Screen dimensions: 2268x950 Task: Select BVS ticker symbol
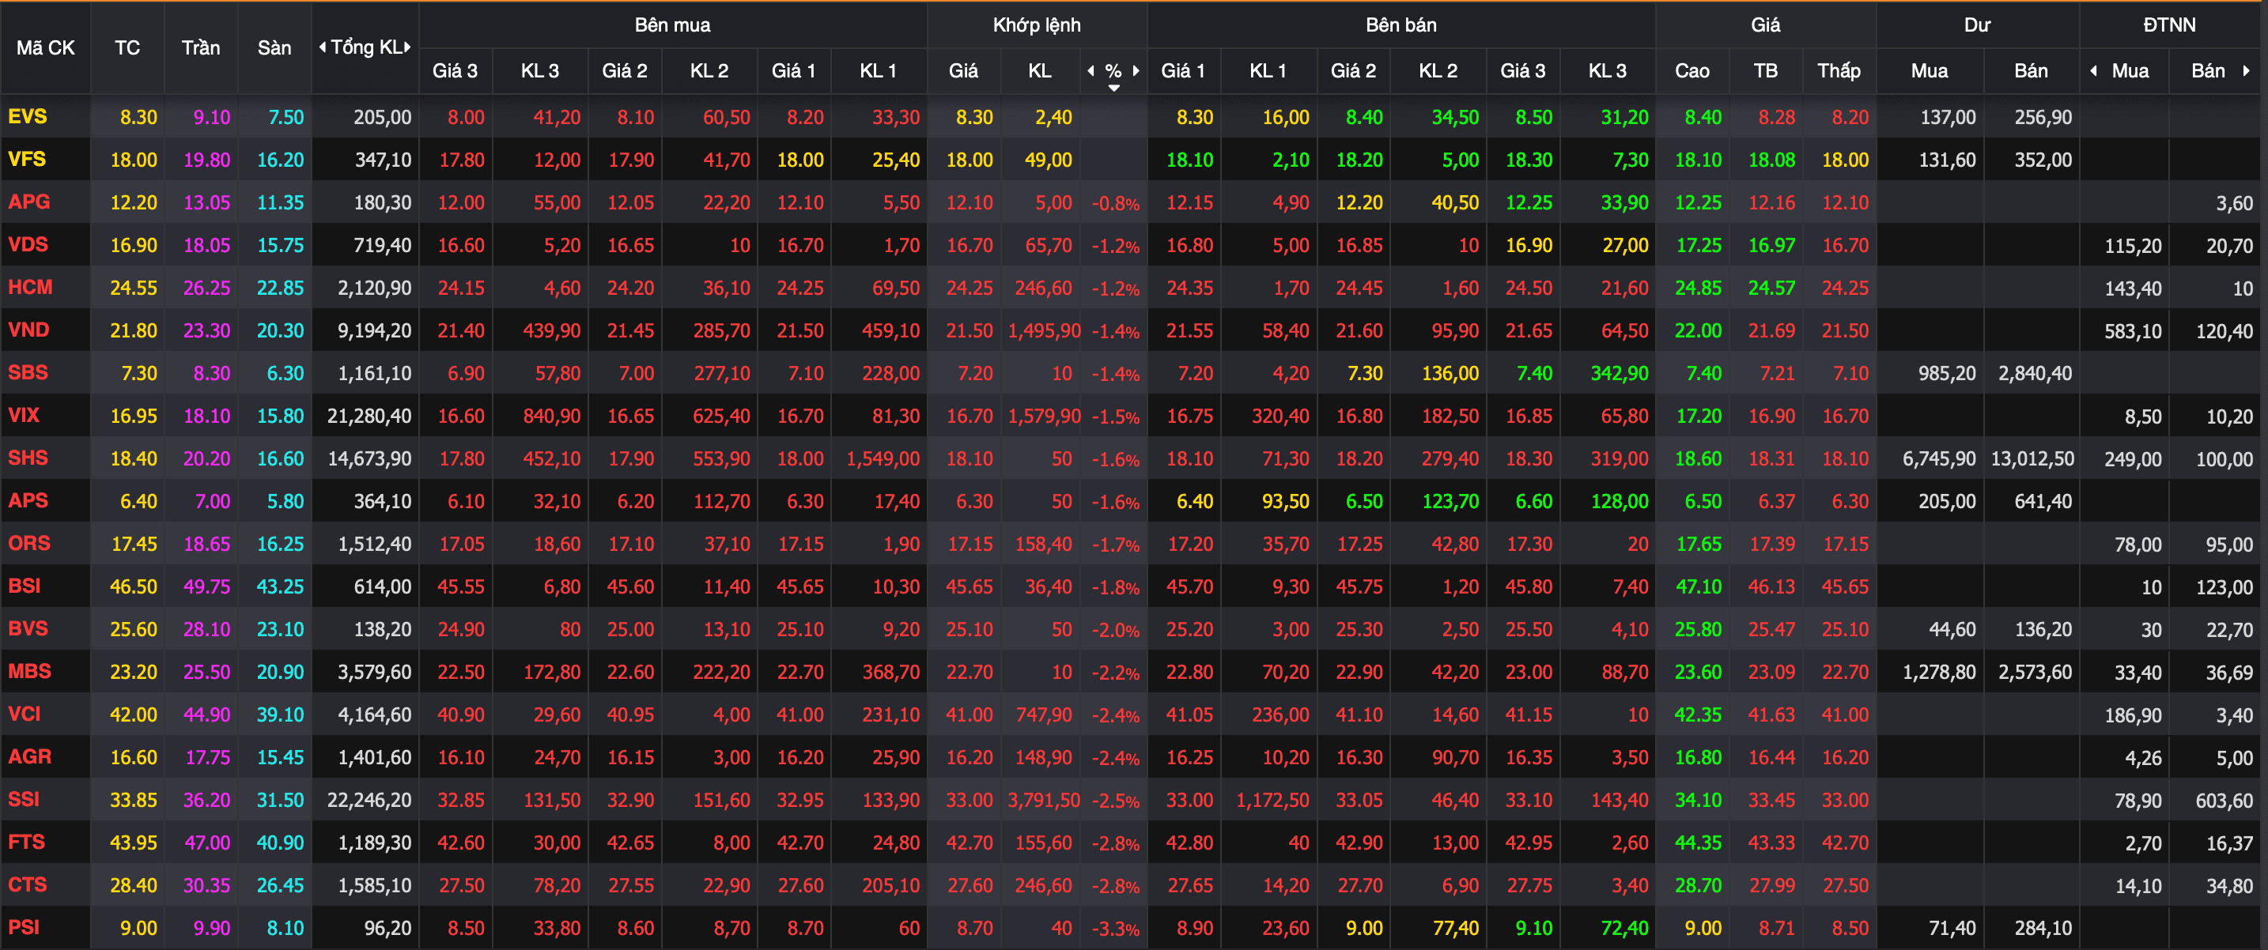pos(28,628)
